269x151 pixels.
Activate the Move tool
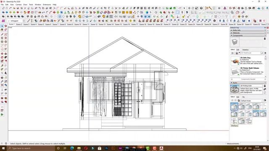coord(2,54)
